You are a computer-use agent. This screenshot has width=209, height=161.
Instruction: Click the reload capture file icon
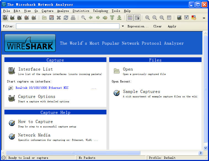(x=66, y=18)
